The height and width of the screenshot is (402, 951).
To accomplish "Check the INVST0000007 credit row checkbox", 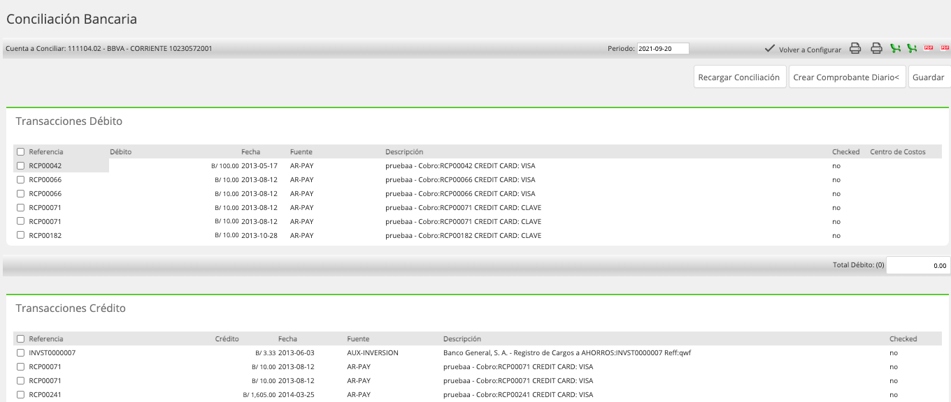I will (x=21, y=353).
